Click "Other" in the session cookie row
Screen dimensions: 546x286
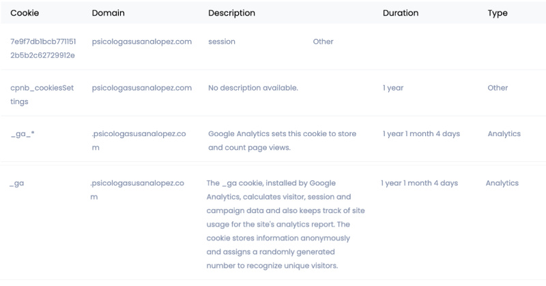pyautogui.click(x=323, y=42)
